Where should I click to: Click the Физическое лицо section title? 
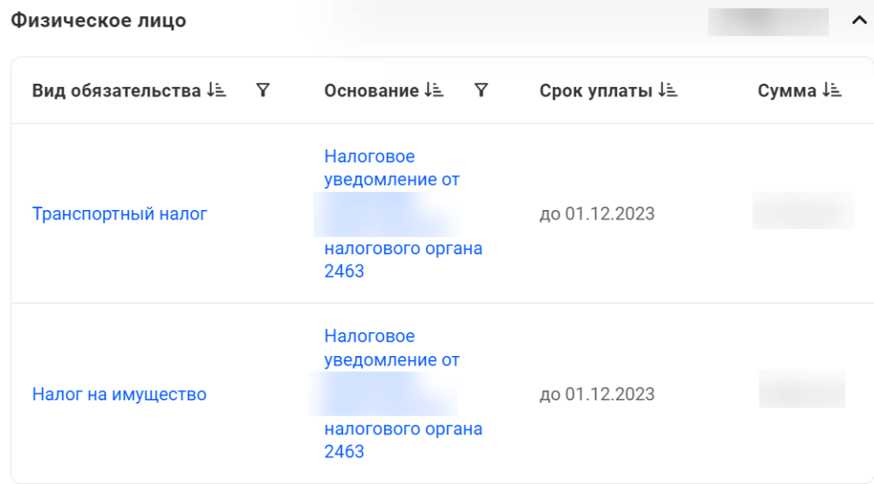[x=98, y=20]
